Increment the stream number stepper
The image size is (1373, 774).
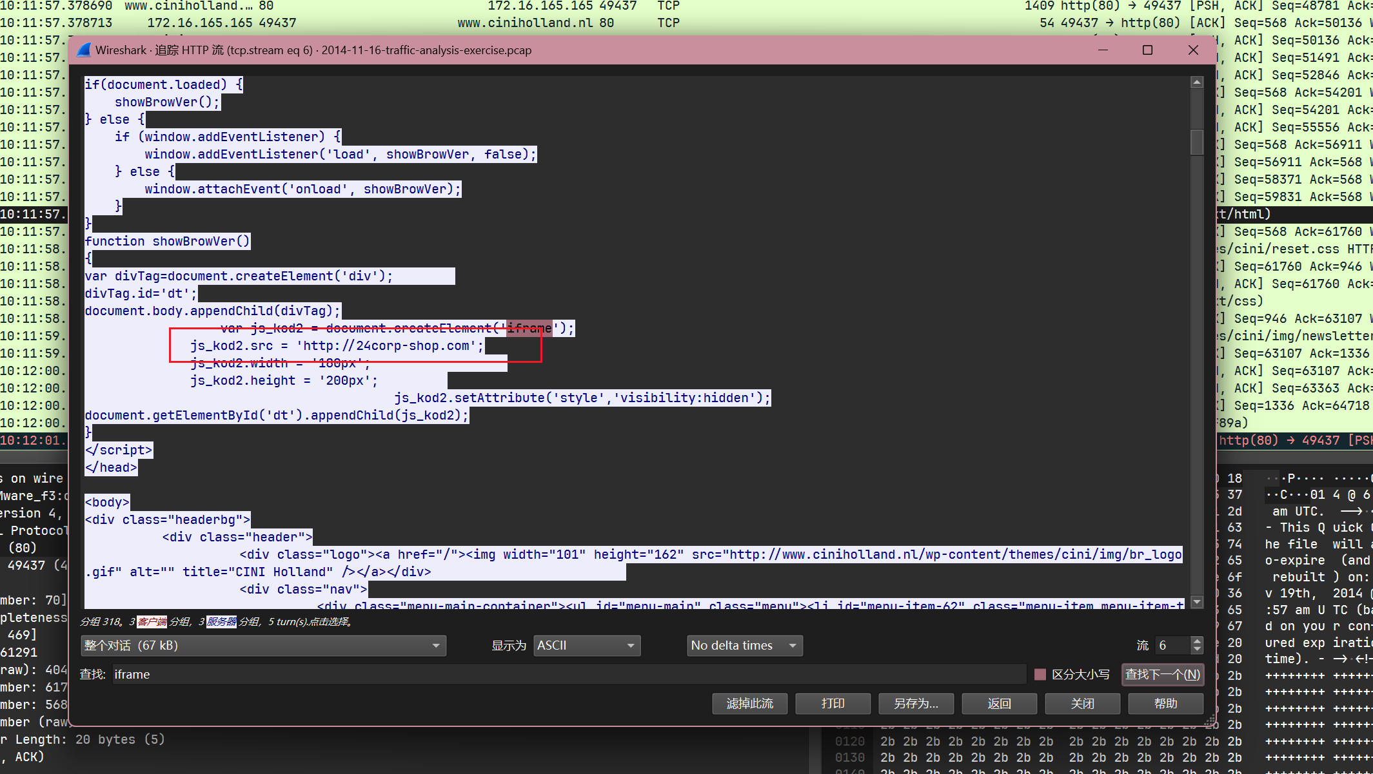tap(1197, 641)
